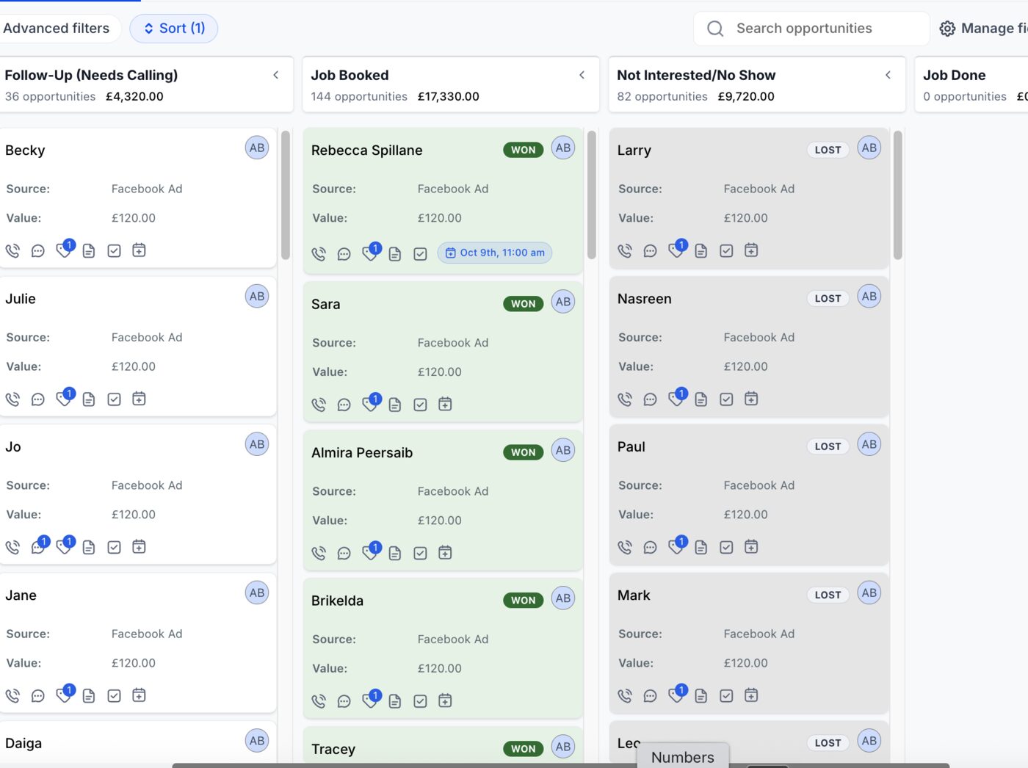Click the task checkbox icon on Almira Peersaib's card
The image size is (1028, 768).
coord(420,553)
